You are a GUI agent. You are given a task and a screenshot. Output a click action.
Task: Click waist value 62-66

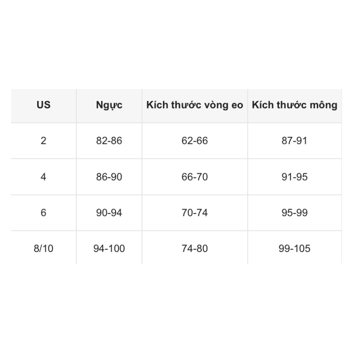click(x=195, y=141)
